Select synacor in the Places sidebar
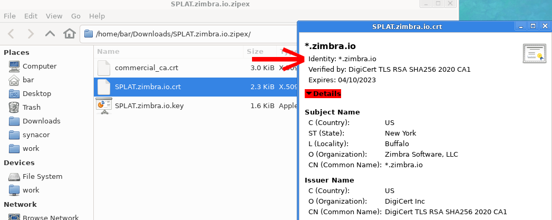The image size is (552, 220). coord(36,135)
